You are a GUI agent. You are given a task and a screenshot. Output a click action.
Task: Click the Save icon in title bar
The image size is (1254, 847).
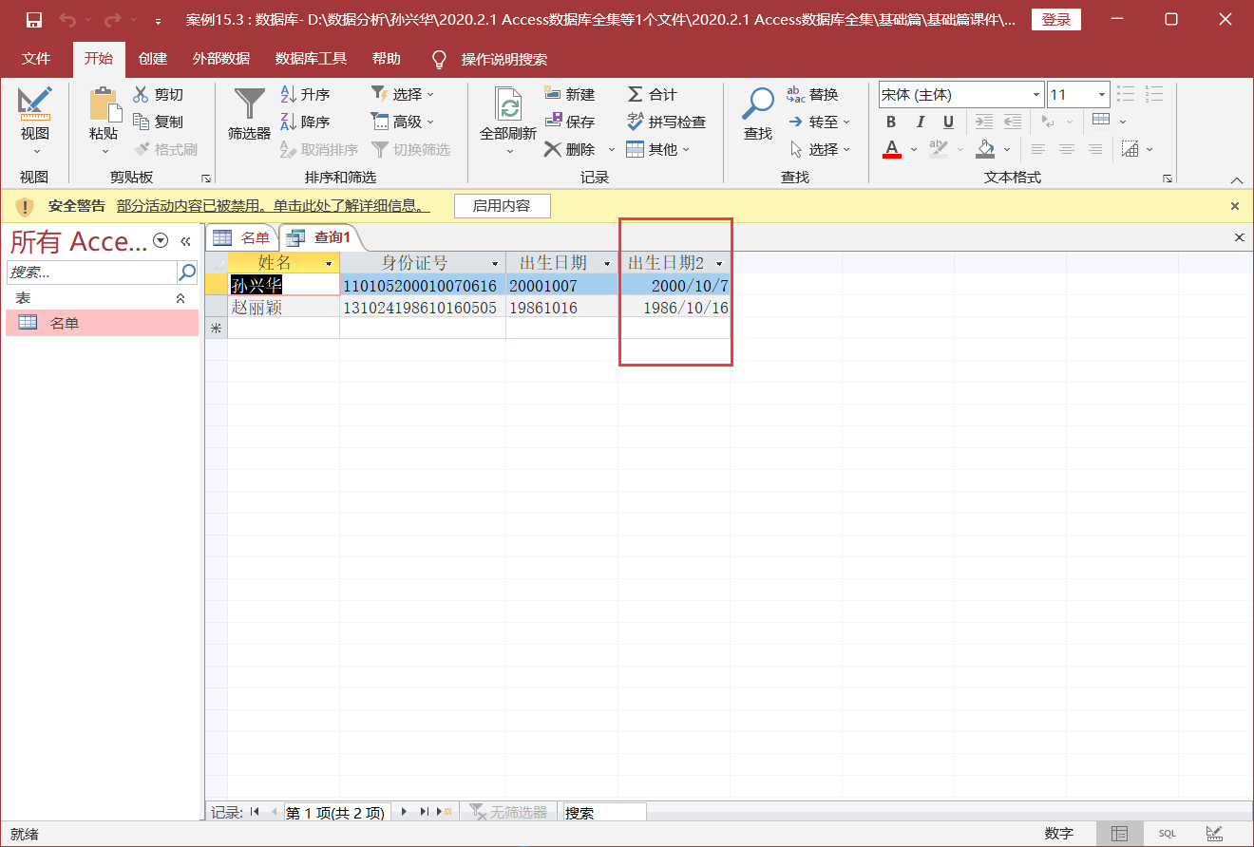(x=33, y=20)
